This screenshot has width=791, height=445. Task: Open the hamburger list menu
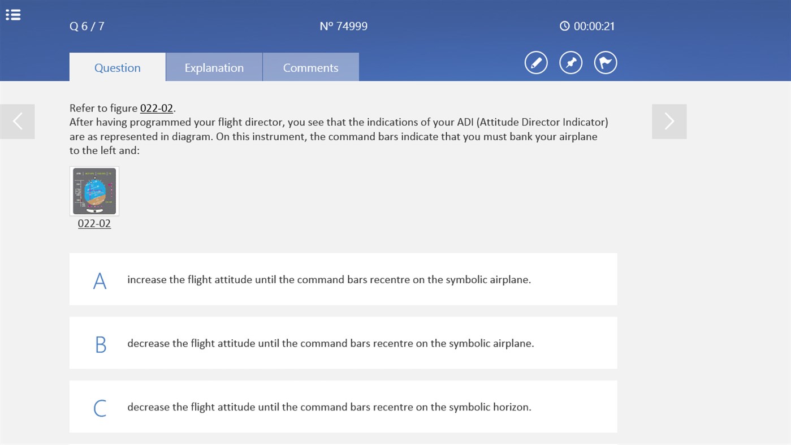[x=13, y=15]
